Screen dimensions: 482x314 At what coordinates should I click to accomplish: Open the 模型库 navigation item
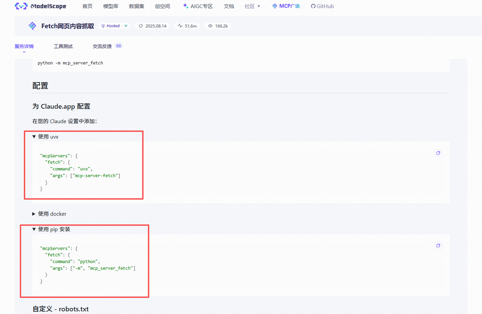point(111,6)
